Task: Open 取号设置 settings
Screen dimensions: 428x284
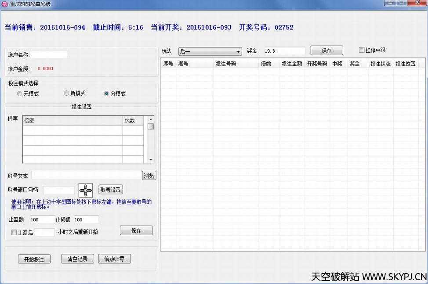Action: click(110, 190)
